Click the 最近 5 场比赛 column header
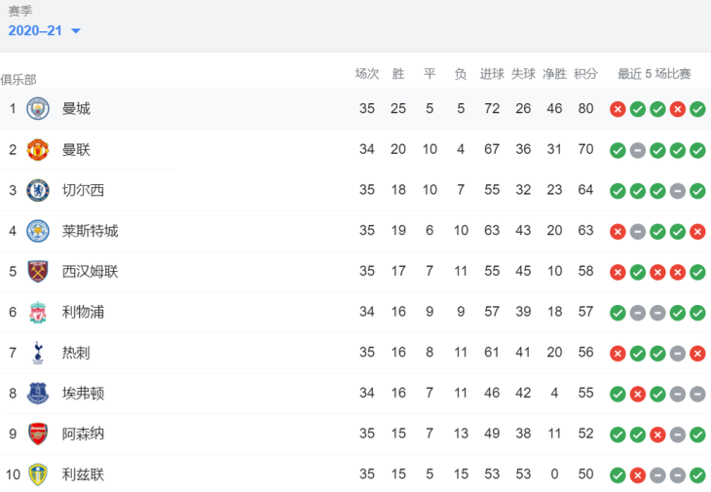 coord(654,73)
